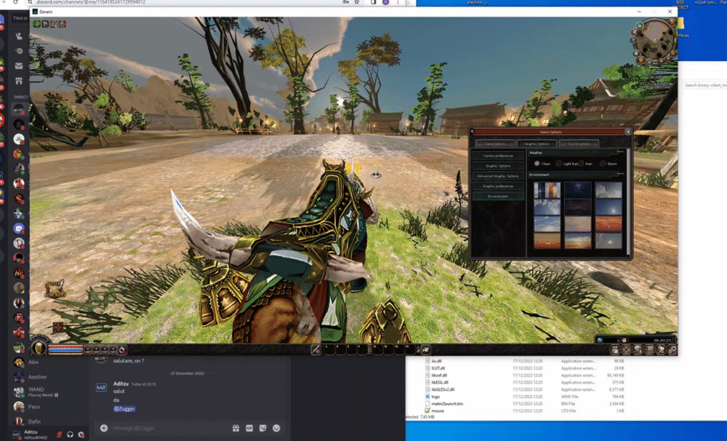The height and width of the screenshot is (441, 727).
Task: Focus Explorer's Search binary-client box
Action: pos(705,85)
